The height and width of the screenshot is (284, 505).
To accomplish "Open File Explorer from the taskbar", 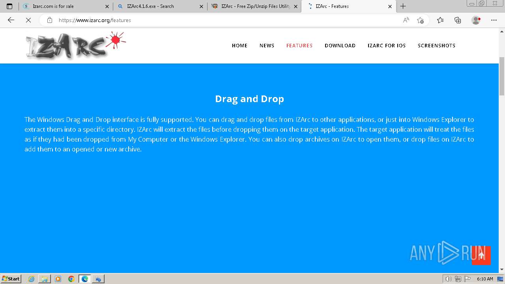I will [45, 279].
